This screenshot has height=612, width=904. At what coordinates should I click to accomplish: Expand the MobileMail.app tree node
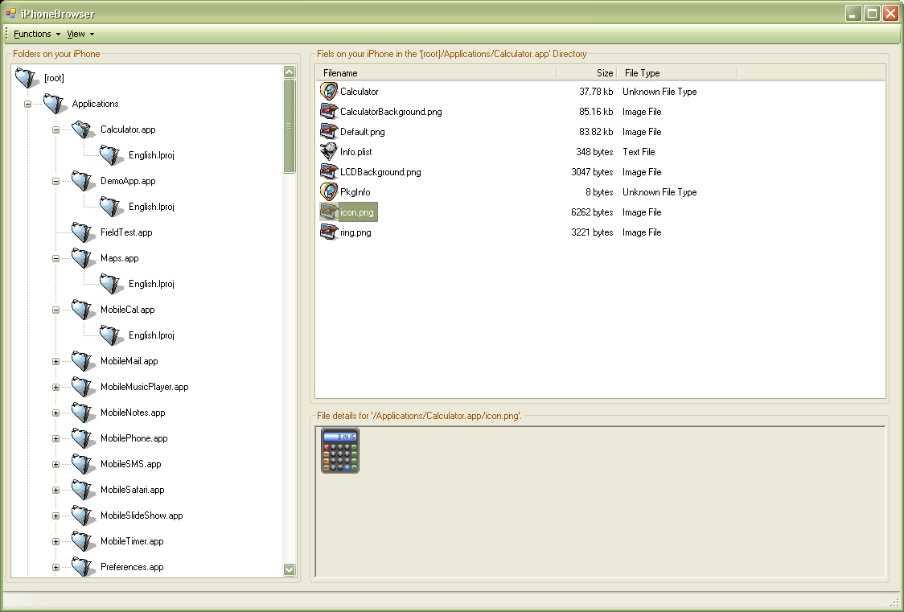click(56, 362)
